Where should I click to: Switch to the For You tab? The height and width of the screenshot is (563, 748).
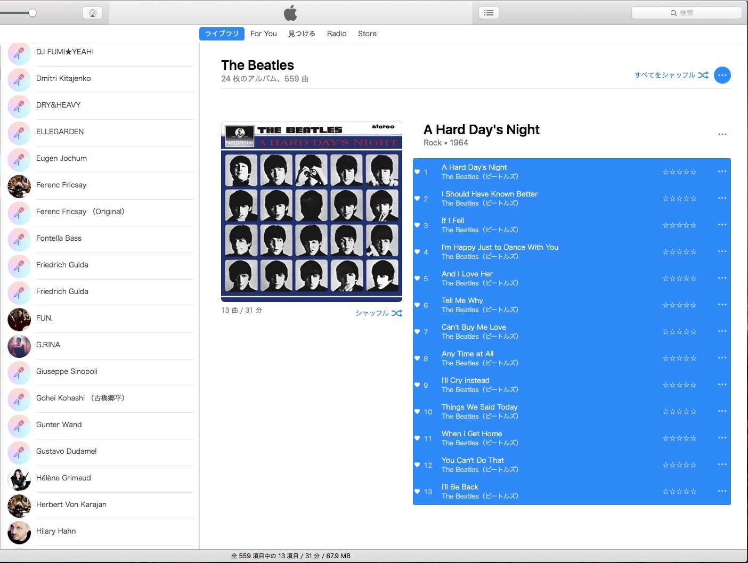263,34
